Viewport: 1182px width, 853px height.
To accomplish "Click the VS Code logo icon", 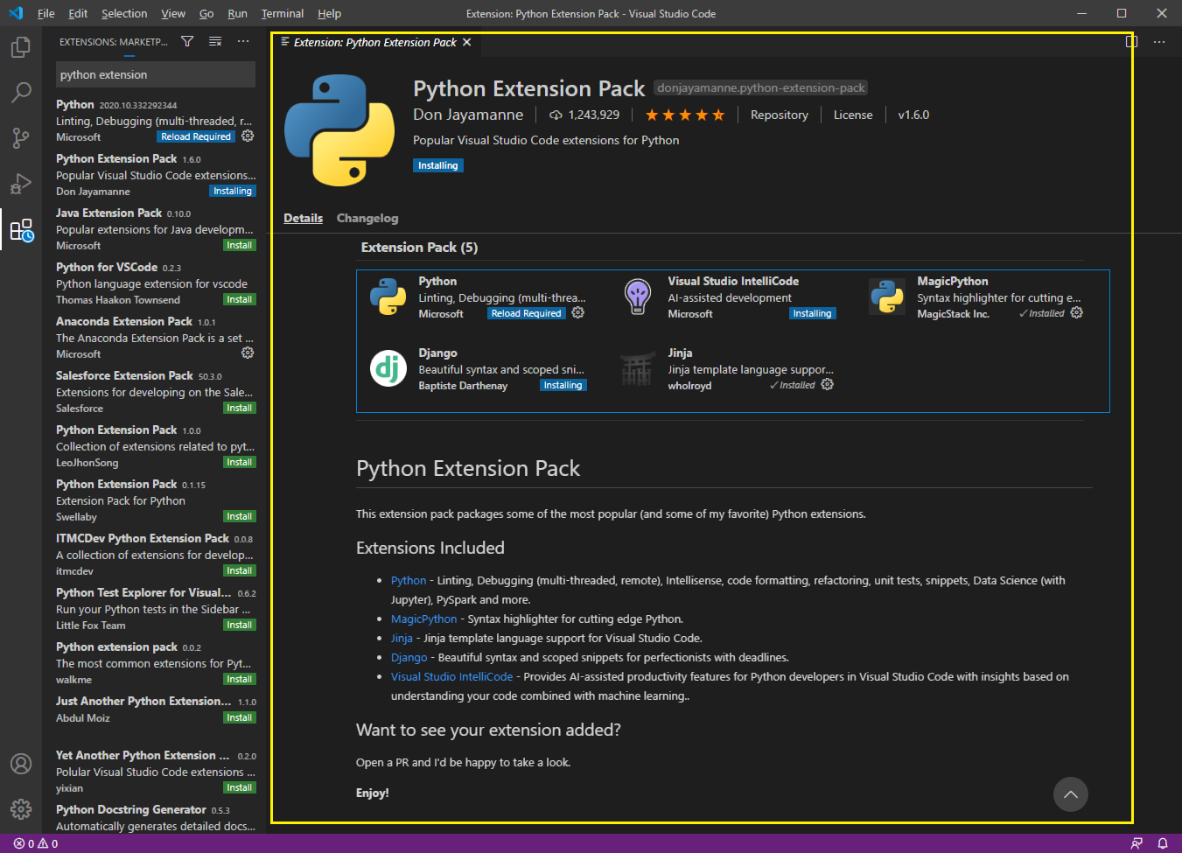I will coord(16,13).
